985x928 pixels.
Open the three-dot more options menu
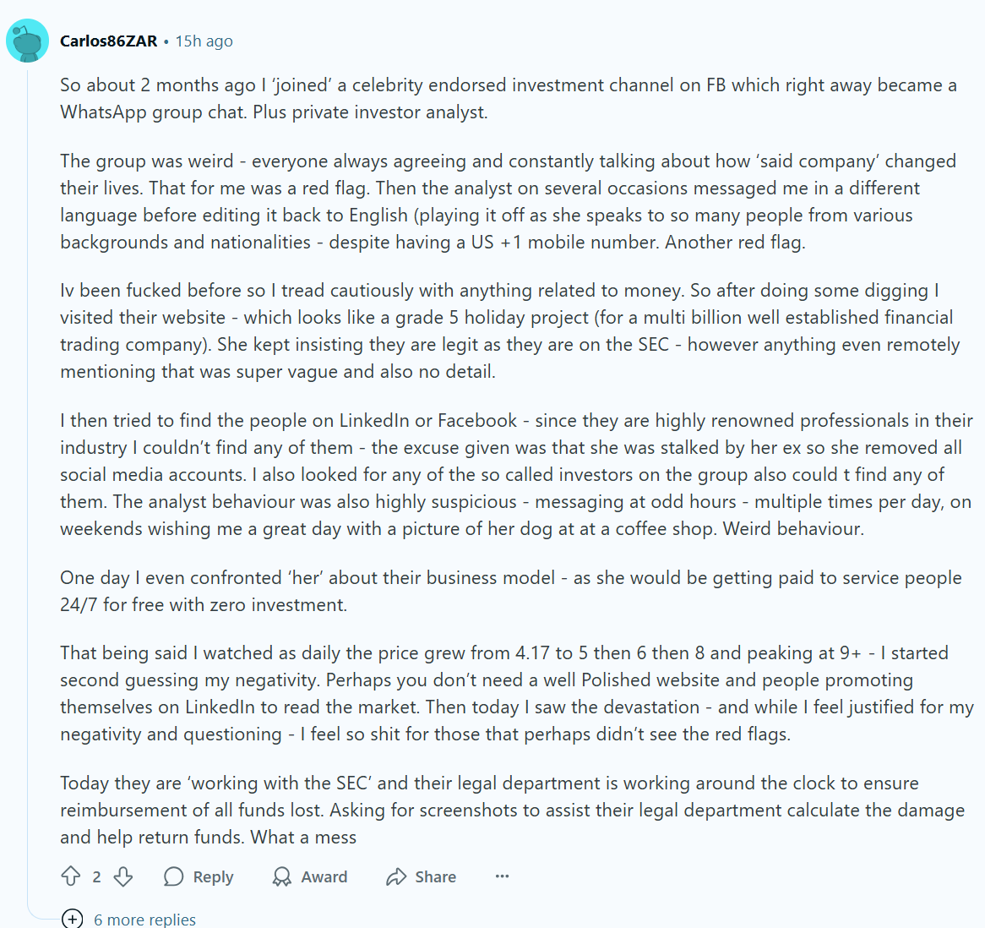502,876
